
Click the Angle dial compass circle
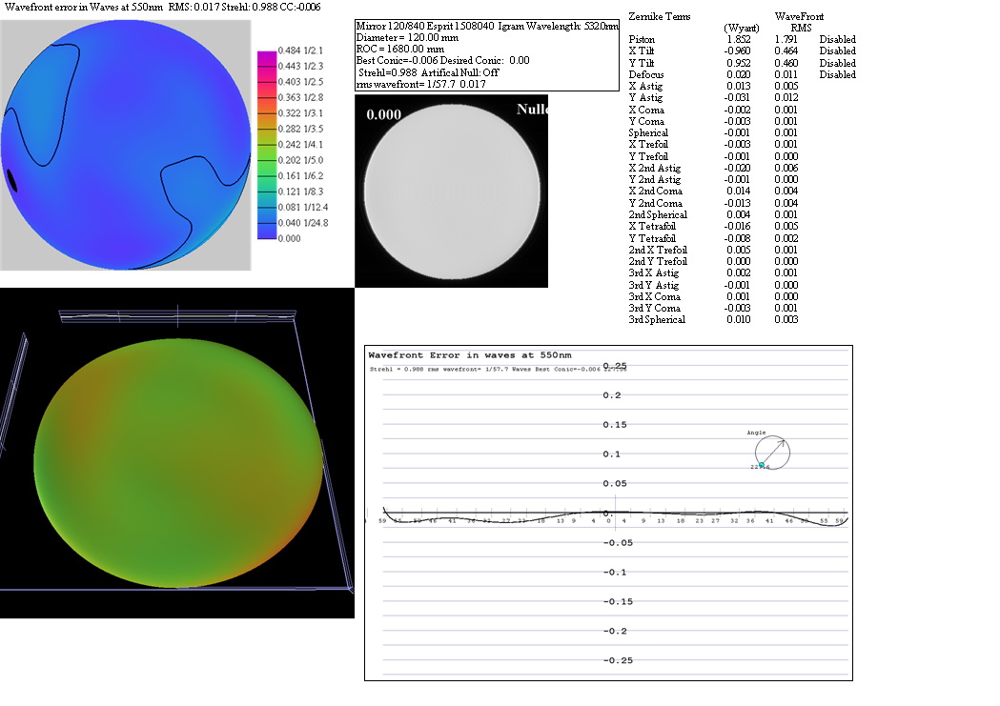(772, 453)
